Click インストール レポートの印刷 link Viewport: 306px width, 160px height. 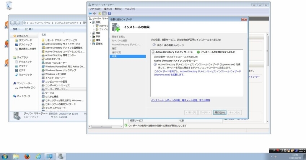181,100
